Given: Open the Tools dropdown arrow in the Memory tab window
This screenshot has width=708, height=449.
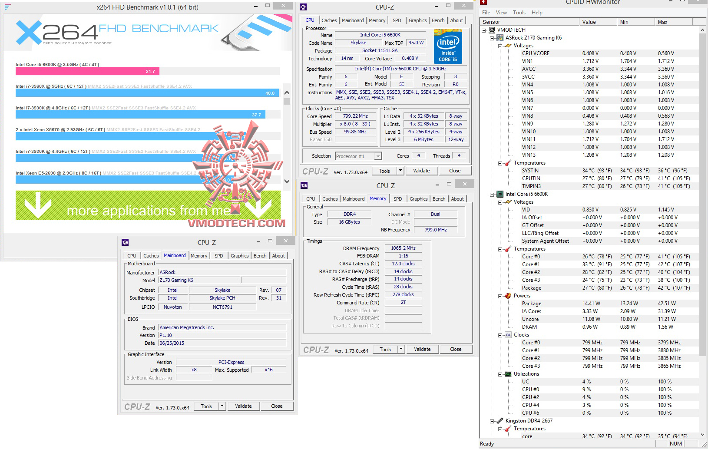Looking at the screenshot, I should click(401, 349).
